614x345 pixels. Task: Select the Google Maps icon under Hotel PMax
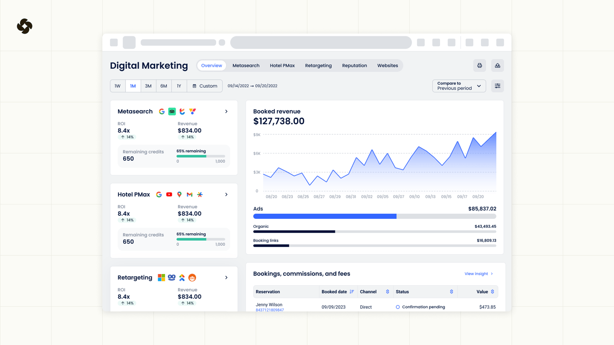tap(179, 195)
